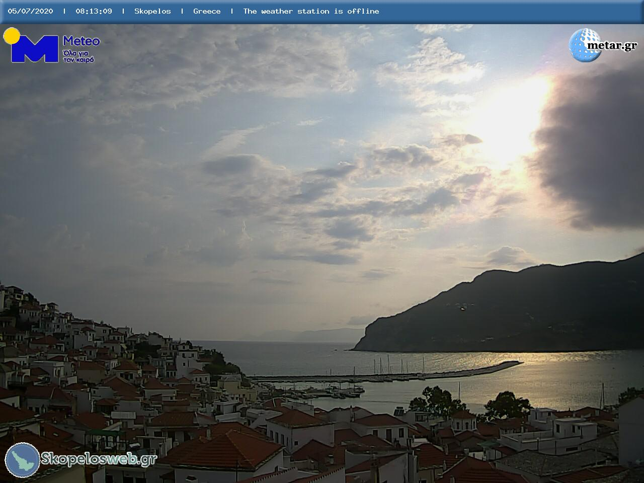Click the Skopelosweb.gr island emblem icon
Viewport: 644px width, 483px height.
(23, 460)
